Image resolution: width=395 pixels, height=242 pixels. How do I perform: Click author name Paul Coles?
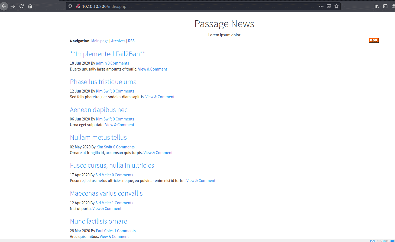click(x=105, y=231)
